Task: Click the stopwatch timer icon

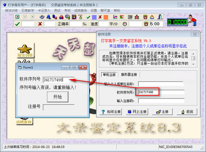Action: [125, 24]
